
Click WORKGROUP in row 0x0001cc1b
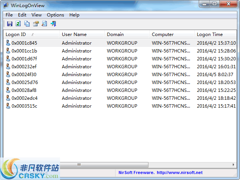click(122, 51)
